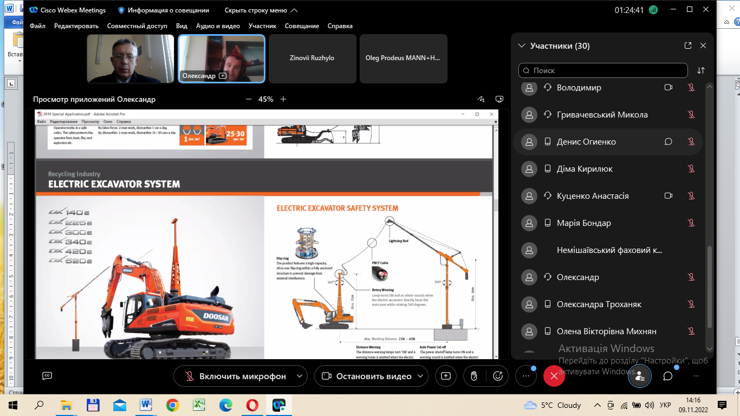Image resolution: width=740 pixels, height=416 pixels.
Task: Click video camera icon for Куценко Анастасія
Action: click(x=668, y=196)
